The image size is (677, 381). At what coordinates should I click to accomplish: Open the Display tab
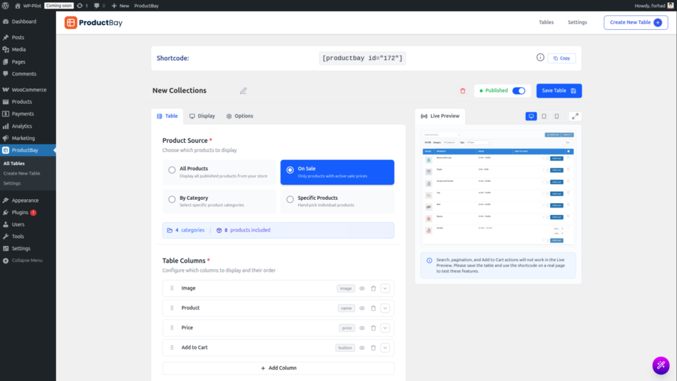point(202,116)
